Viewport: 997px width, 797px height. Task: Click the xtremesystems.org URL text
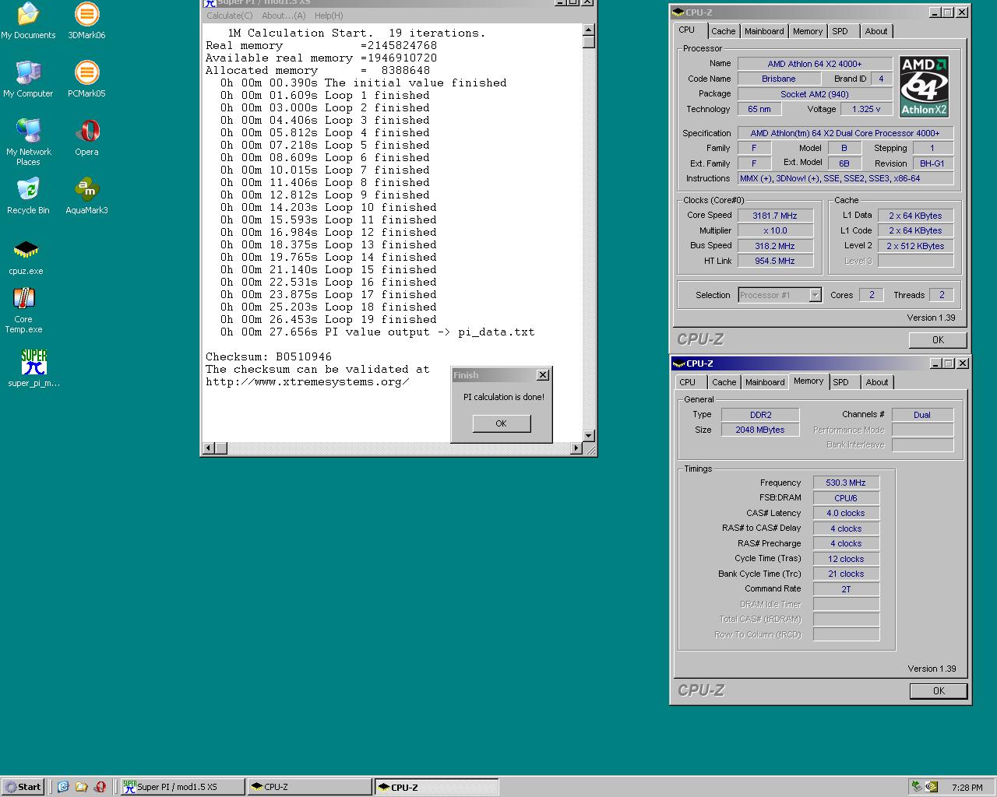tap(308, 381)
